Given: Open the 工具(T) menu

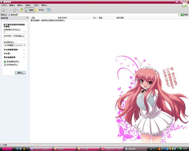Looking at the screenshot, I should coord(36,5).
